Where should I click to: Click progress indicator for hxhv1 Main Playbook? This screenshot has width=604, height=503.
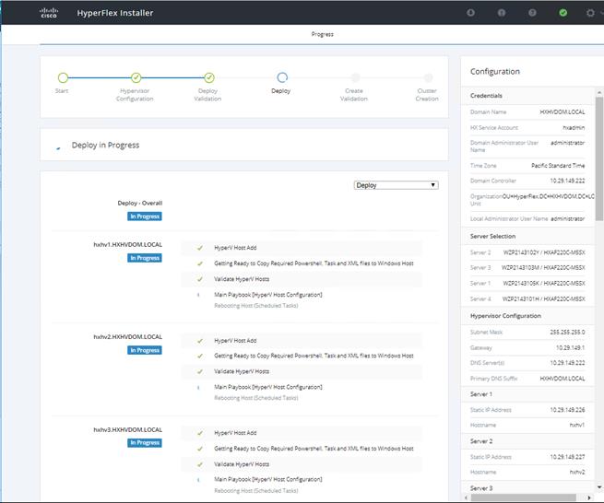pos(198,295)
